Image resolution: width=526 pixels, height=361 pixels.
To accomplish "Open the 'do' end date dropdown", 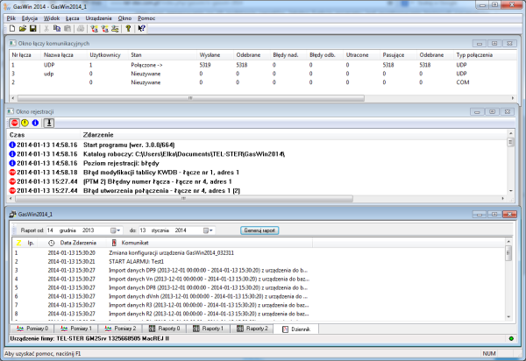I will [x=212, y=230].
